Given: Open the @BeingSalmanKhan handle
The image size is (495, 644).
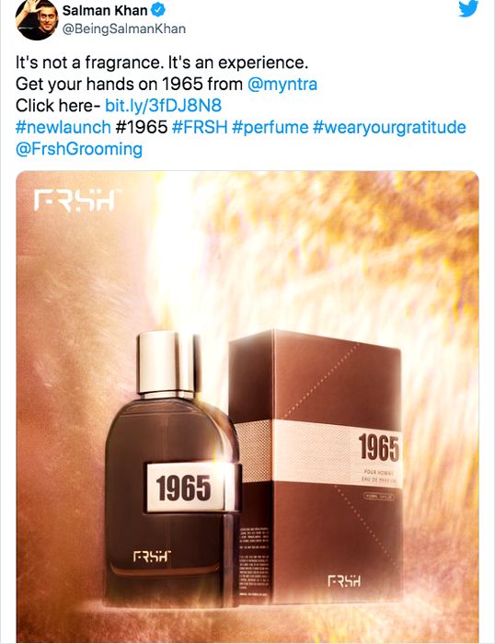Looking at the screenshot, I should coord(124,29).
